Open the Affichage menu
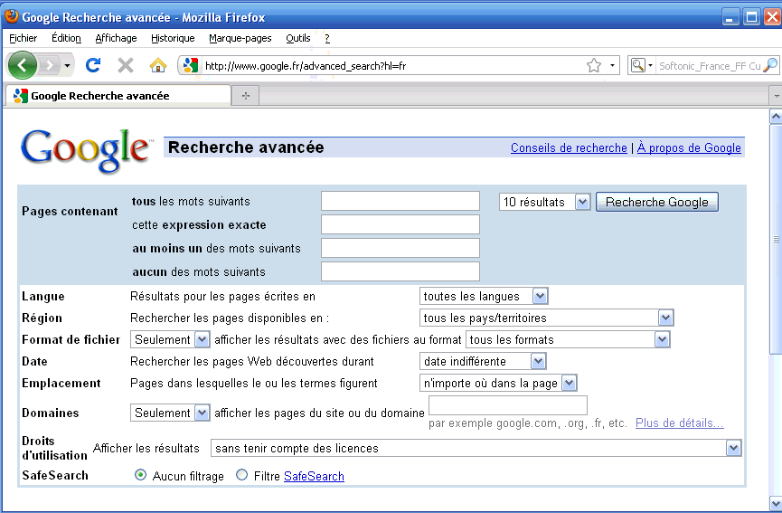The height and width of the screenshot is (513, 782). (116, 38)
